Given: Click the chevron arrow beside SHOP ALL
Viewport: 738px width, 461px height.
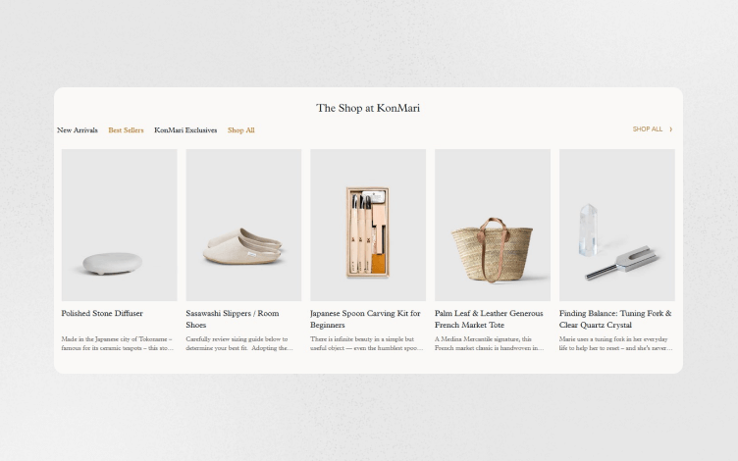Looking at the screenshot, I should tap(670, 128).
